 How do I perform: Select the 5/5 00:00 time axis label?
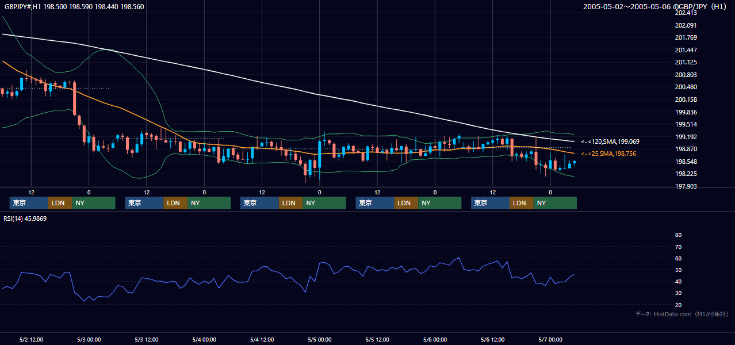(319, 339)
